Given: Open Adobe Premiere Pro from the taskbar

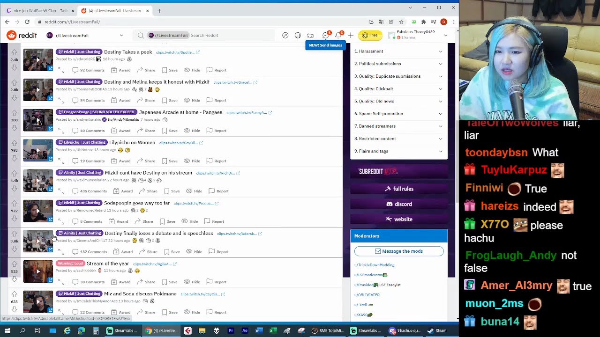Looking at the screenshot, I should (231, 331).
